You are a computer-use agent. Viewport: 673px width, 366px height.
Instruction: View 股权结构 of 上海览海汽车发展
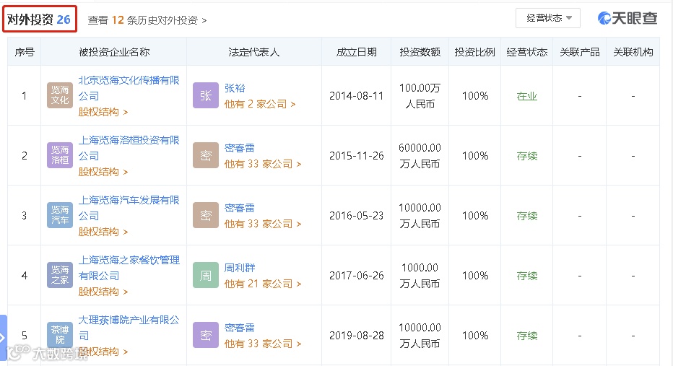point(103,232)
